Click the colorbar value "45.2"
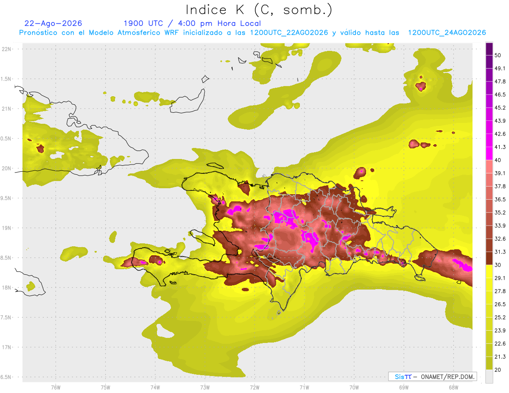 tap(500, 108)
